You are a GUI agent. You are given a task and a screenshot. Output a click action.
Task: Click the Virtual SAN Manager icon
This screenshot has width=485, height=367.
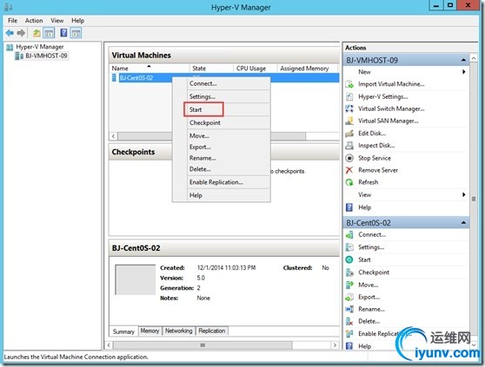pyautogui.click(x=349, y=121)
